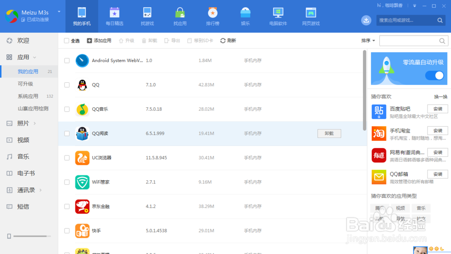Check the WiFi管家 row checkbox

[x=67, y=182]
